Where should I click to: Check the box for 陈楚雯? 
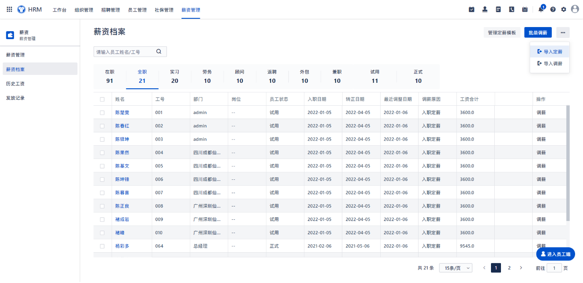tap(102, 113)
